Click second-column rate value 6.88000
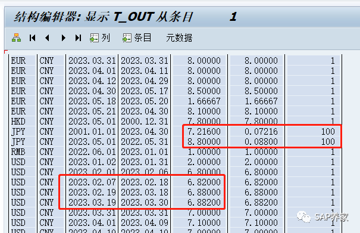This screenshot has height=233, width=360. click(x=261, y=192)
